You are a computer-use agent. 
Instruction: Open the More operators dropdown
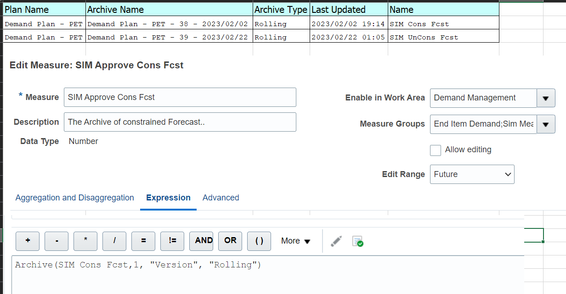pos(295,241)
